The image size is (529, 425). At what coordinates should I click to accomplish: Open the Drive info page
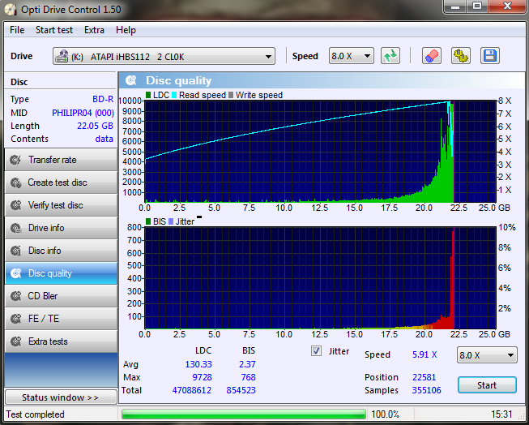(x=61, y=228)
